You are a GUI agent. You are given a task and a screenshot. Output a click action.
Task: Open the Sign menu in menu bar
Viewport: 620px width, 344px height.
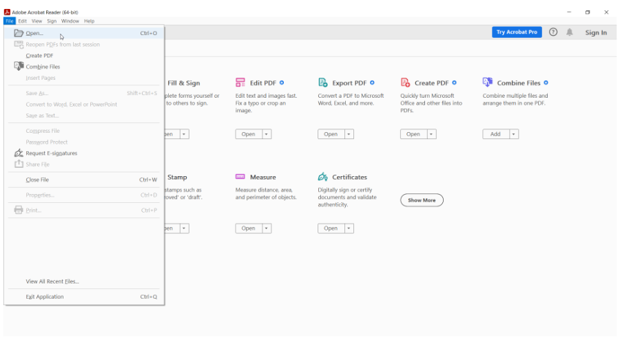pos(52,21)
